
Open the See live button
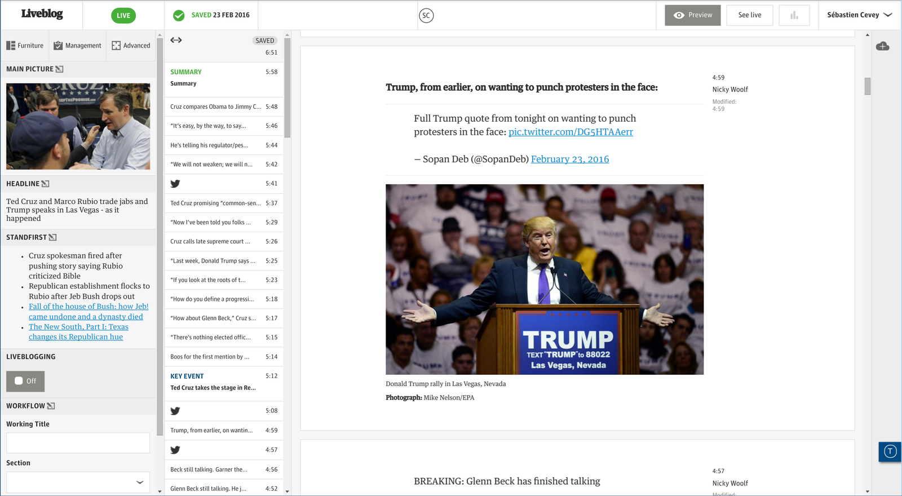pyautogui.click(x=750, y=15)
